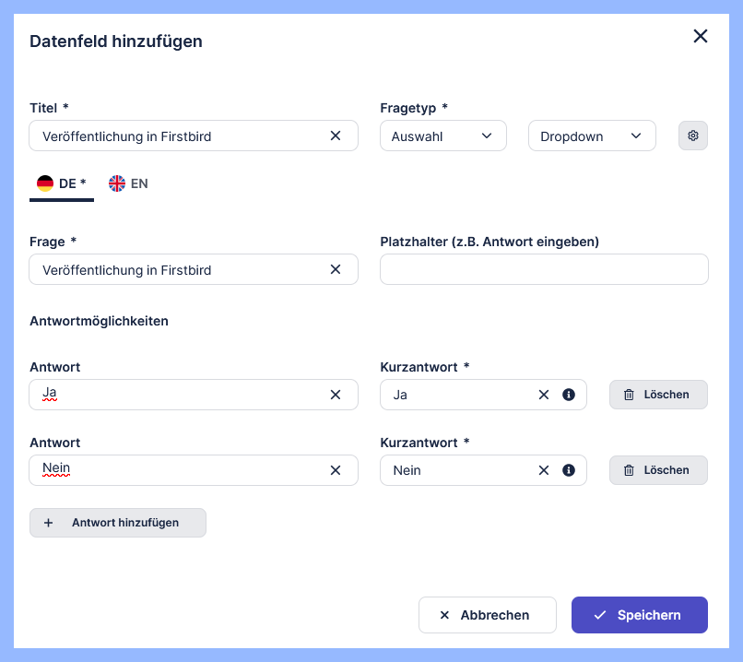The width and height of the screenshot is (743, 662).
Task: Open the Fragetyp 'Auswahl' dropdown
Action: (x=443, y=136)
